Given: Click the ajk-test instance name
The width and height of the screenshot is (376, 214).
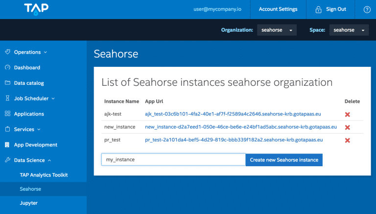Looking at the screenshot, I should tap(113, 114).
